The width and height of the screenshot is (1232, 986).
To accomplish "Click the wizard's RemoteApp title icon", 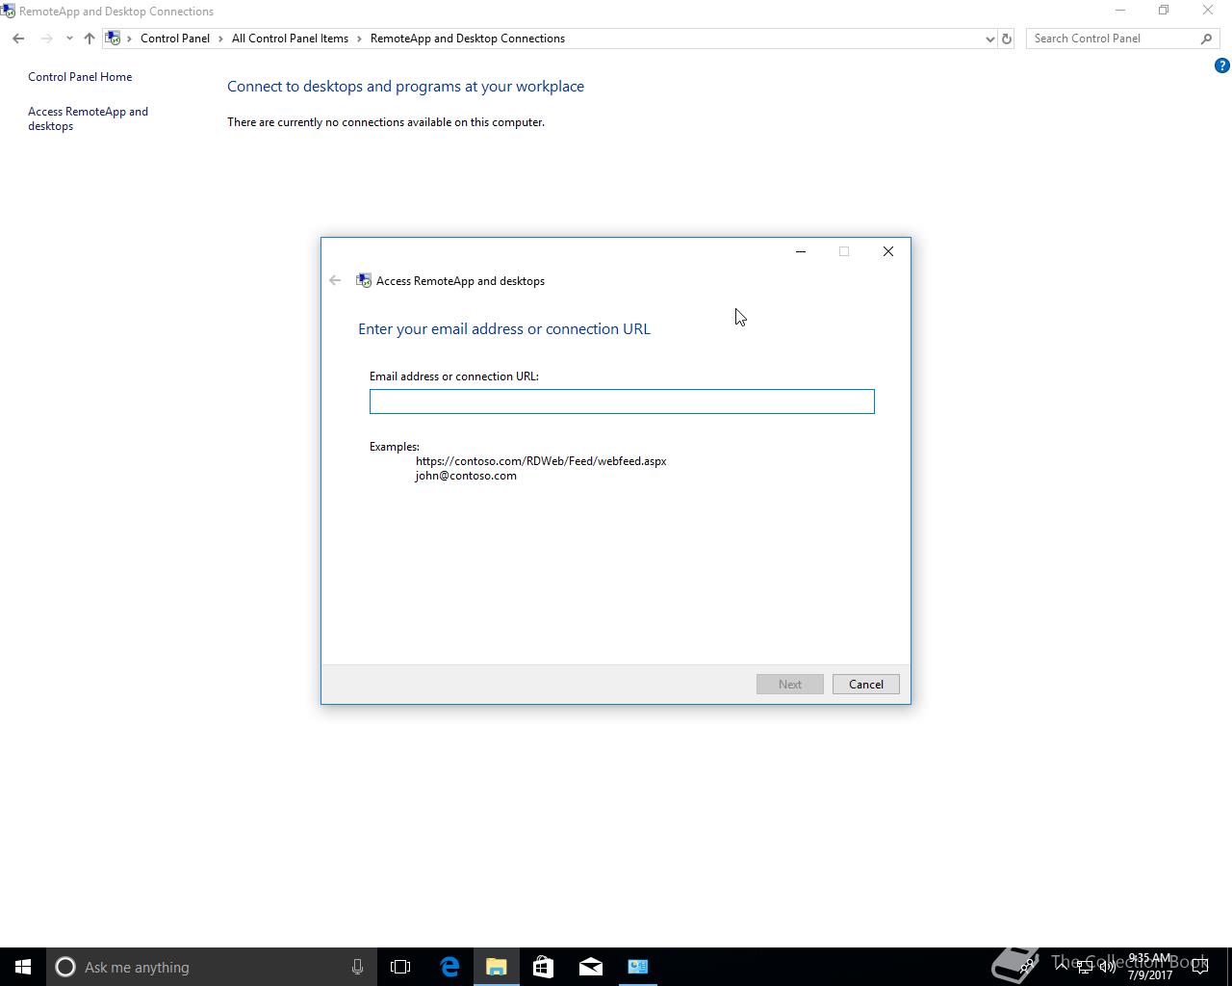I will click(364, 280).
